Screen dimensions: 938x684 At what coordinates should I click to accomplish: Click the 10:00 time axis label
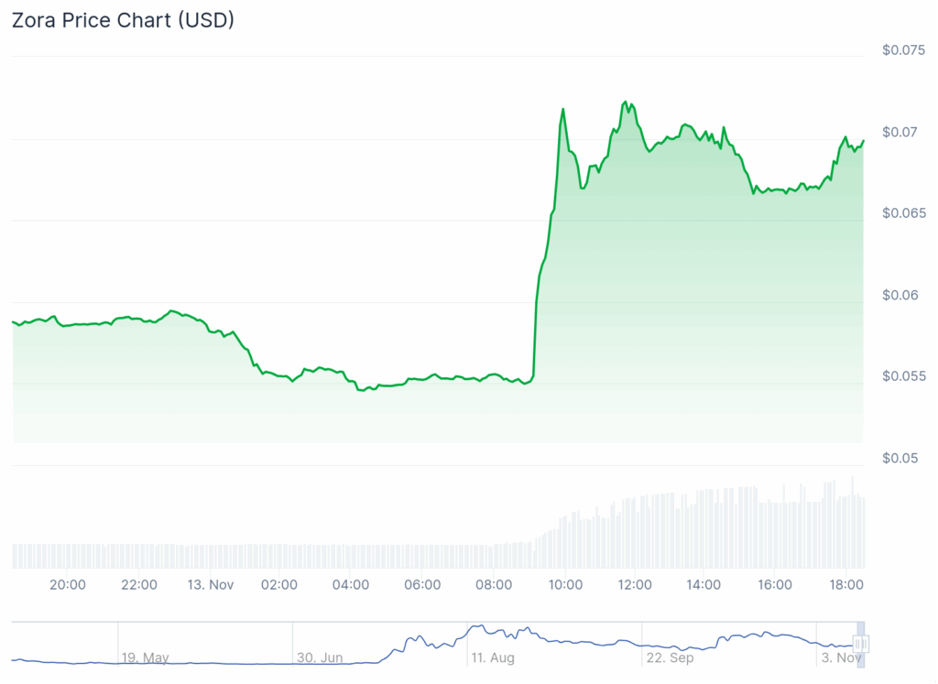point(565,585)
